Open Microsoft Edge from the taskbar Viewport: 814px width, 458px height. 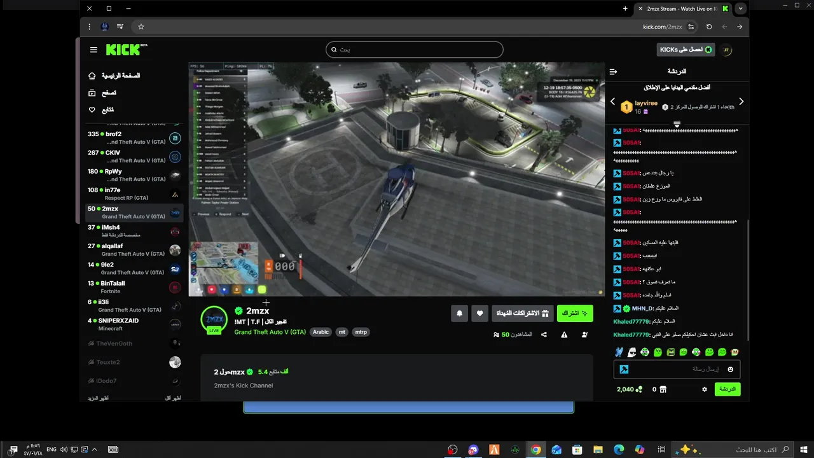point(619,450)
